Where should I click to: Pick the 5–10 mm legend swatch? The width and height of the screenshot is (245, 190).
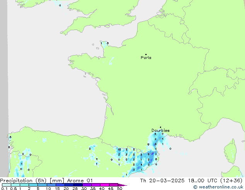point(42,185)
